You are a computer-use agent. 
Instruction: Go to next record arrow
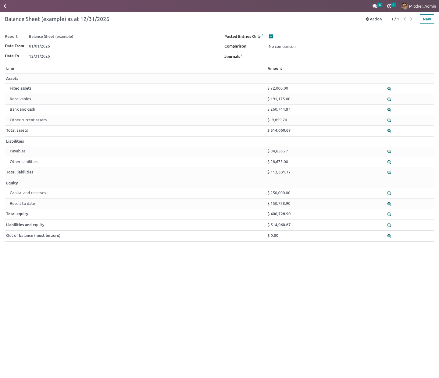point(411,19)
